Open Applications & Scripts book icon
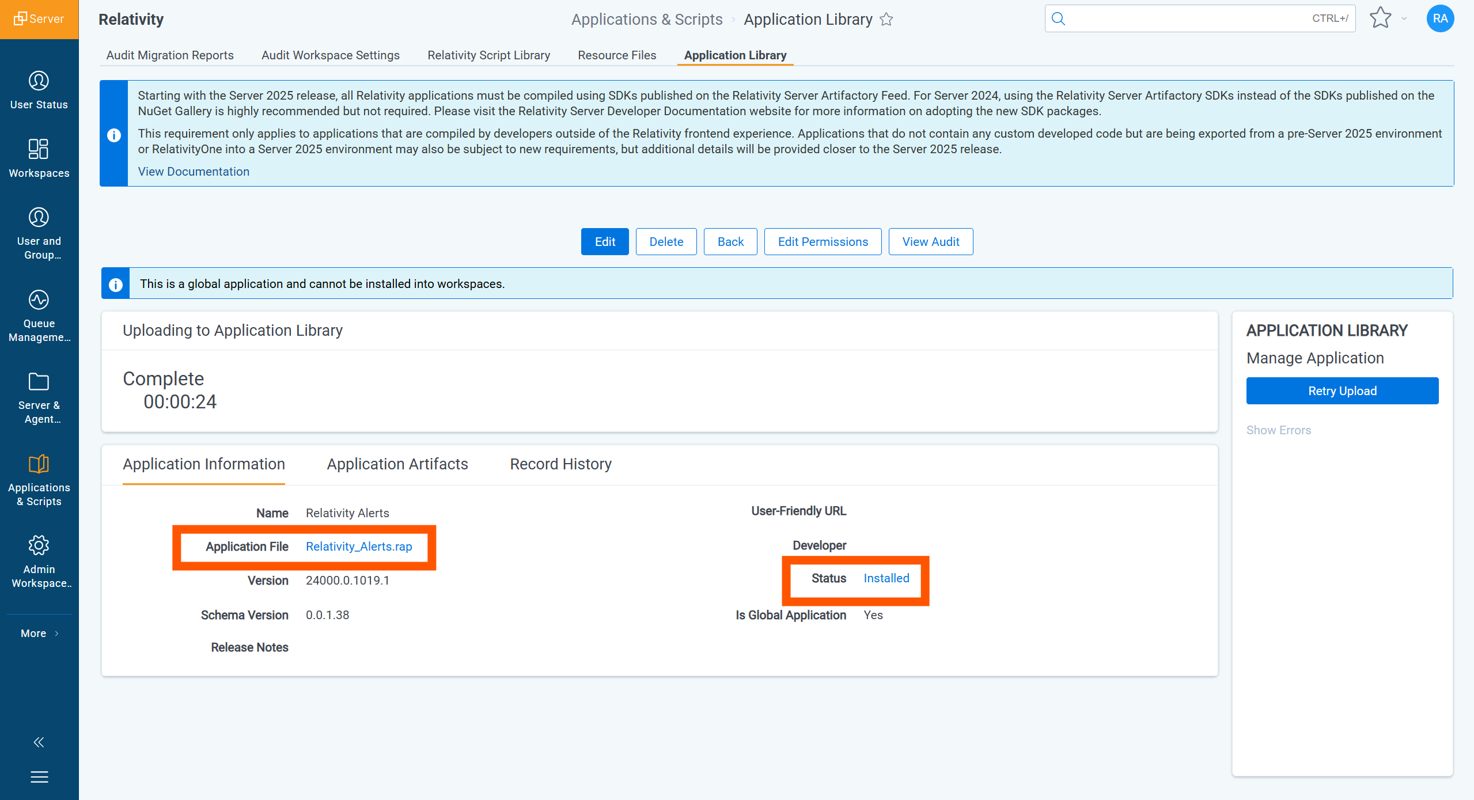The image size is (1474, 800). (39, 464)
